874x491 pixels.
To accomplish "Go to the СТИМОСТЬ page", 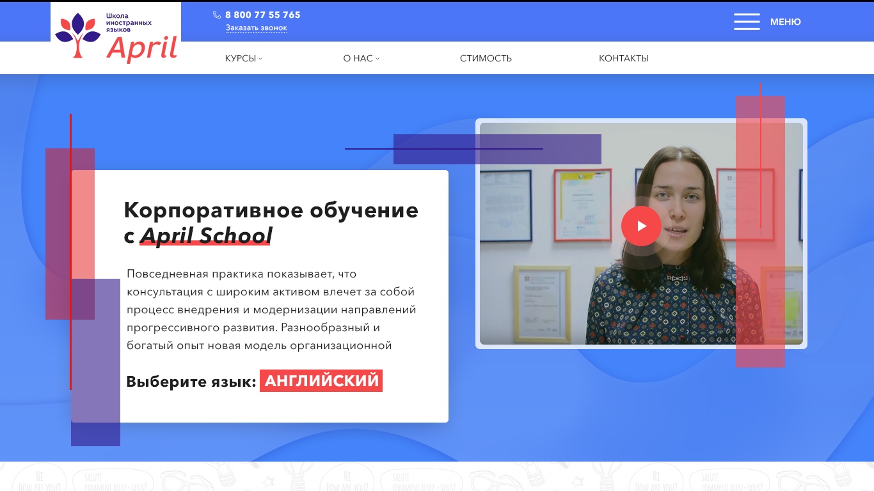I will click(486, 58).
